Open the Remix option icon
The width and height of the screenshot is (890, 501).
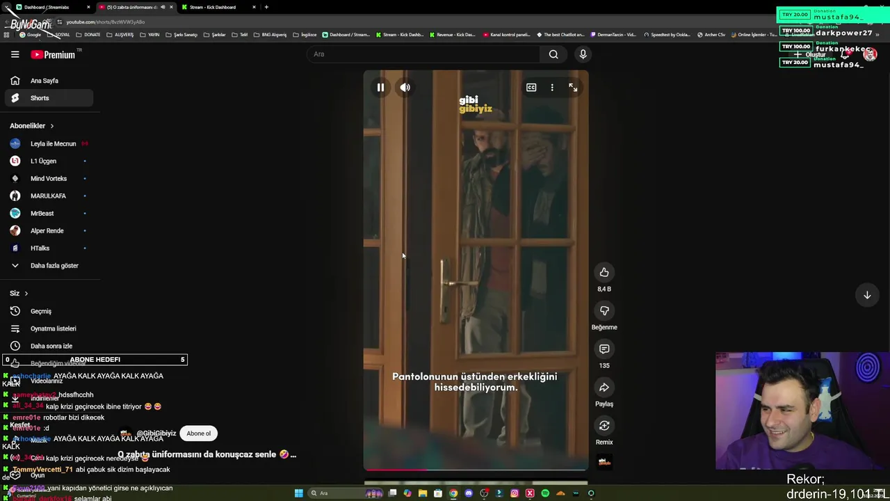[x=604, y=426]
